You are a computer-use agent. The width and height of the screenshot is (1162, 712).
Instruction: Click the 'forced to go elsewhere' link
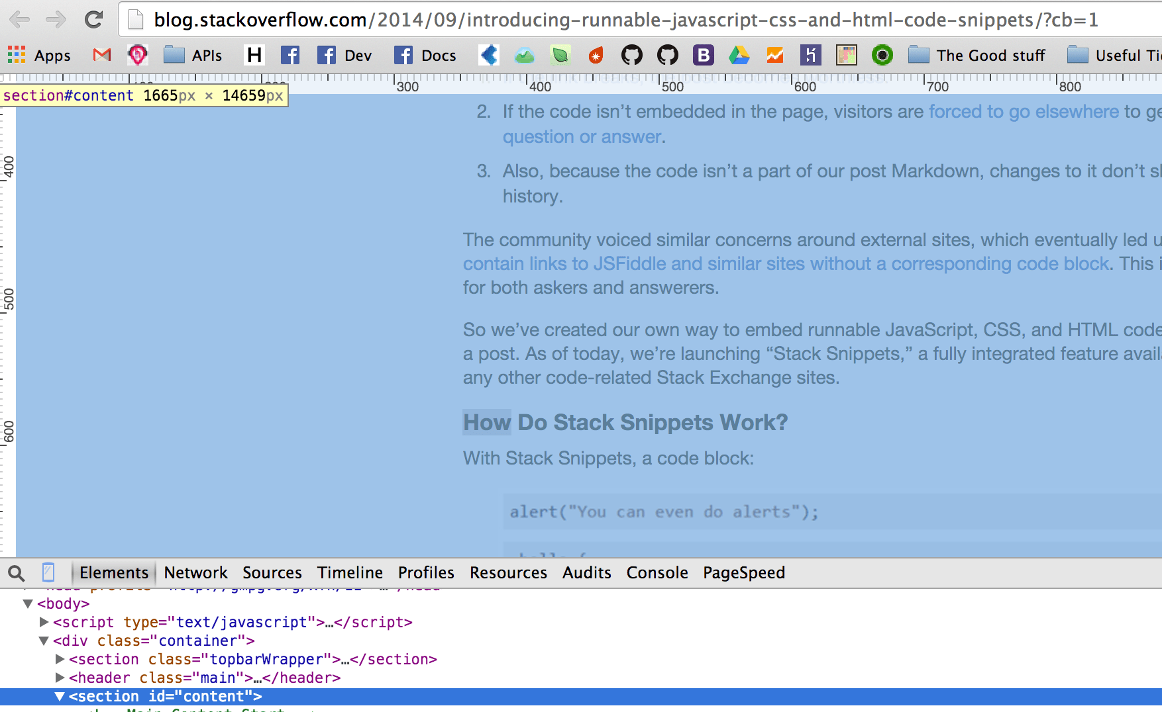1024,111
